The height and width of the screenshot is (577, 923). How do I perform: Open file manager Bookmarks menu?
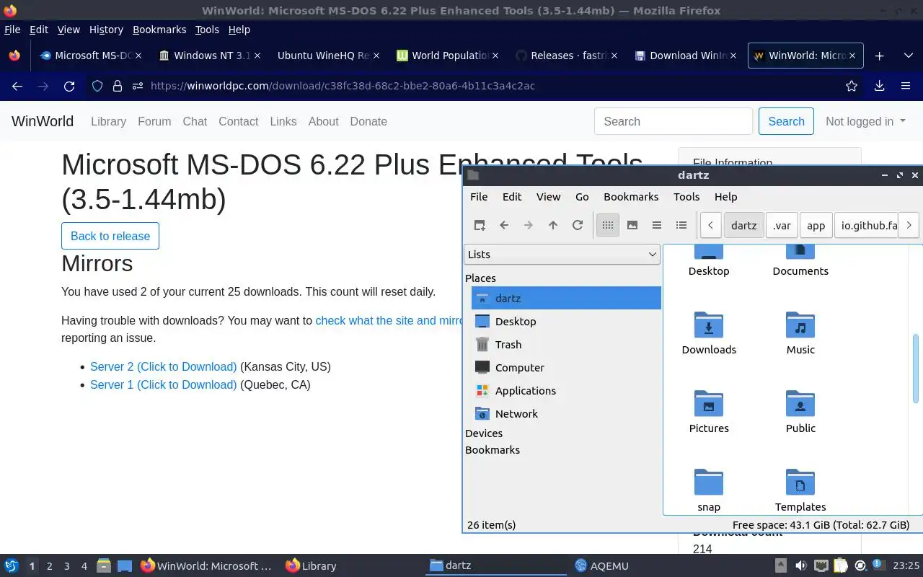tap(631, 196)
